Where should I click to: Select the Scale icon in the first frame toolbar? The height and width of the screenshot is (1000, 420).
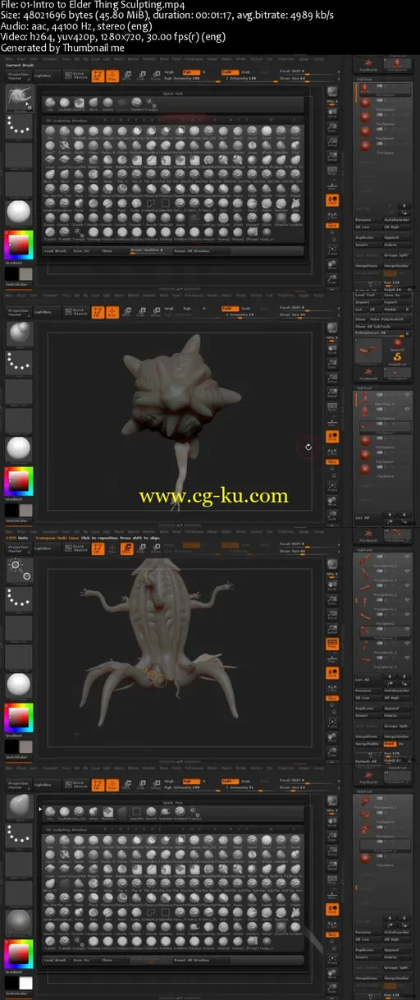click(x=141, y=76)
